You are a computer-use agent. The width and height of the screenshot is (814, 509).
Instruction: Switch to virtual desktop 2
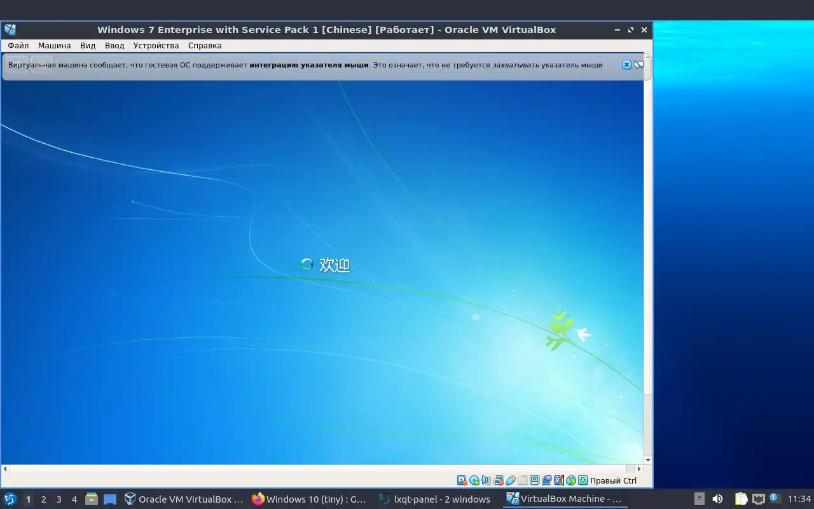pyautogui.click(x=43, y=499)
